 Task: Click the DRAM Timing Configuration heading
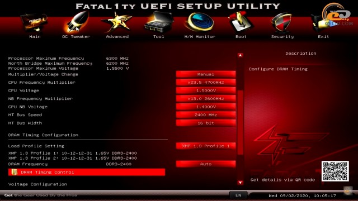tap(43, 135)
